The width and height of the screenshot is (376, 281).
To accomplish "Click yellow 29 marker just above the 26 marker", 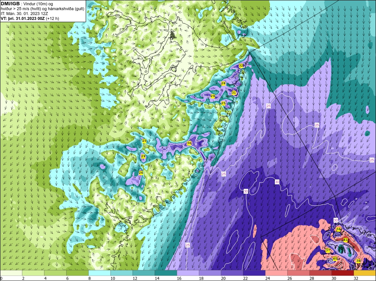I will (143, 156).
